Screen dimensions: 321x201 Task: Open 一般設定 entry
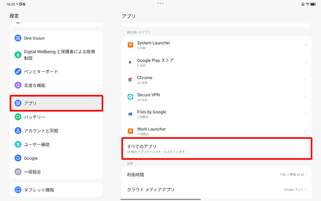coord(56,172)
